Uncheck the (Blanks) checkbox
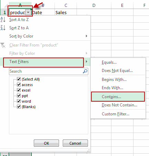149x156 pixels. coord(19,106)
